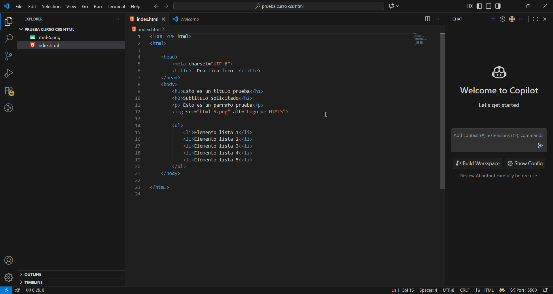Maximize the chat panel
The image size is (553, 294).
535,19
